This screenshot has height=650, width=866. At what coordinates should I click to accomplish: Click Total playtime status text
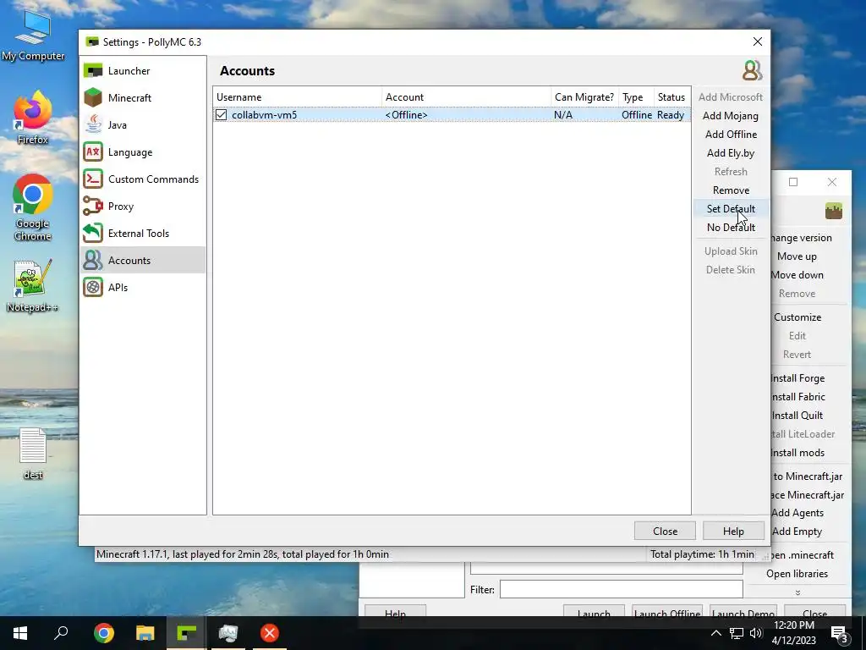point(702,554)
